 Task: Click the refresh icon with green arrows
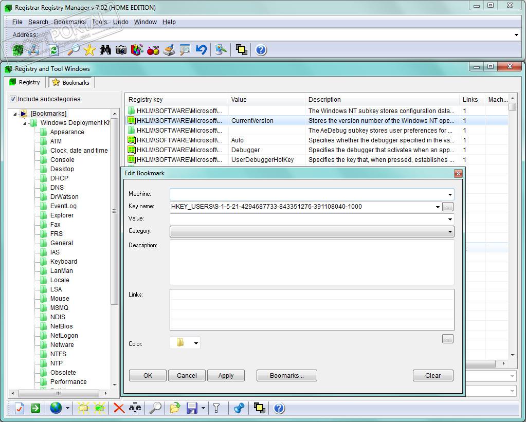[53, 50]
